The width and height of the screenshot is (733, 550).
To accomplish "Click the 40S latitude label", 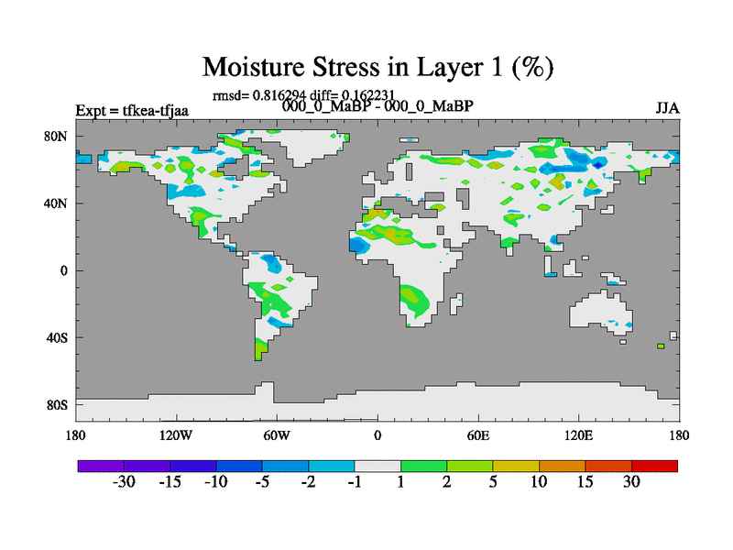I will 57,338.
